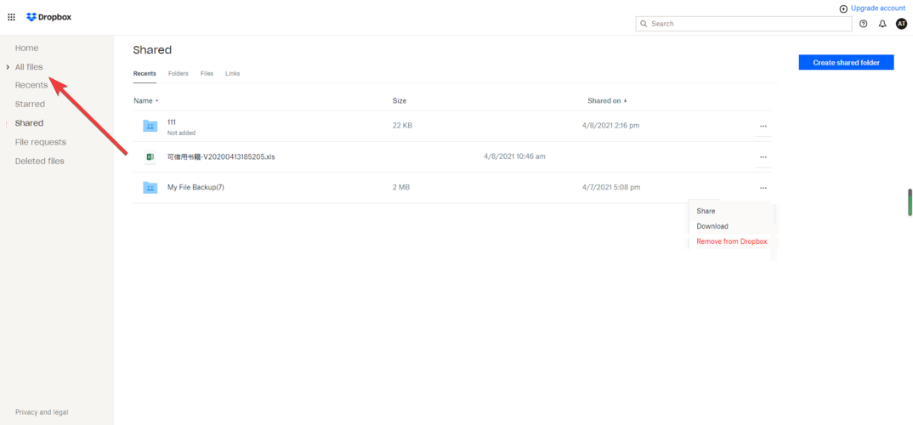Click the date 4/8/2021 10:46 am
The image size is (913, 425).
[x=514, y=156]
